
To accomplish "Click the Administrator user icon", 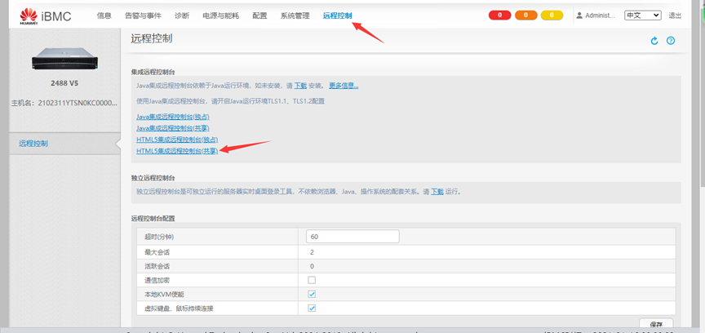I will point(579,16).
